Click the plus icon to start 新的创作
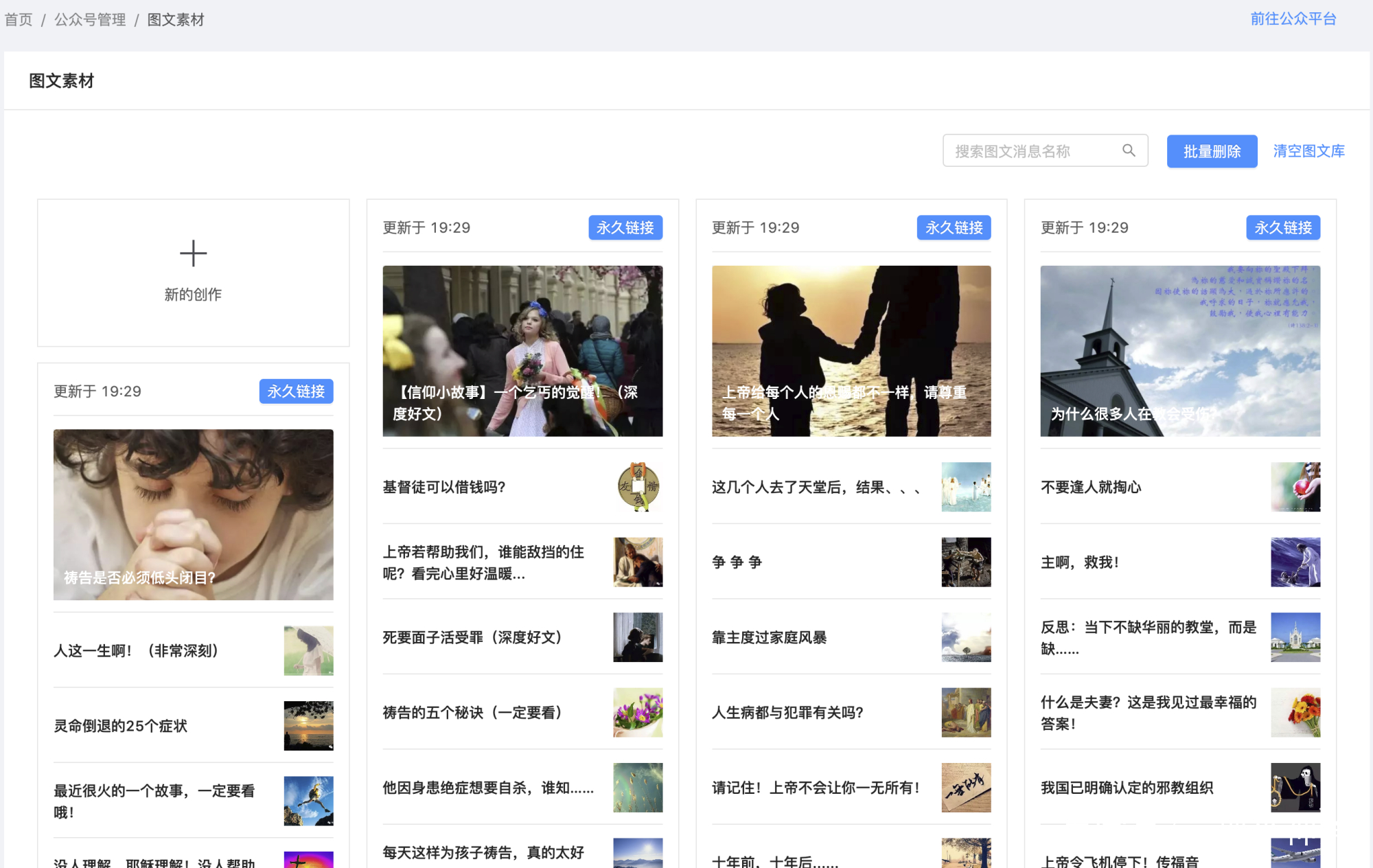The height and width of the screenshot is (868, 1373). point(193,253)
